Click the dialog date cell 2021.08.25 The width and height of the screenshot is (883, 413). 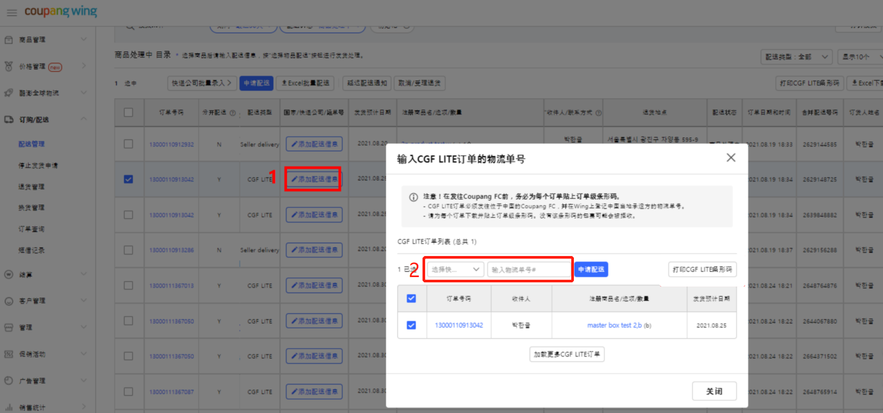tap(712, 326)
